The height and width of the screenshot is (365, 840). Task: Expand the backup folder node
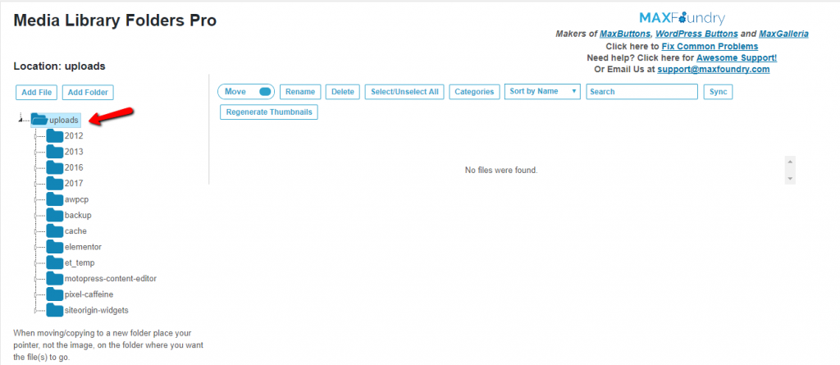pyautogui.click(x=36, y=216)
